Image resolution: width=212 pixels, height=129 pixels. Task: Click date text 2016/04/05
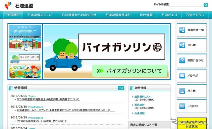[19, 96]
